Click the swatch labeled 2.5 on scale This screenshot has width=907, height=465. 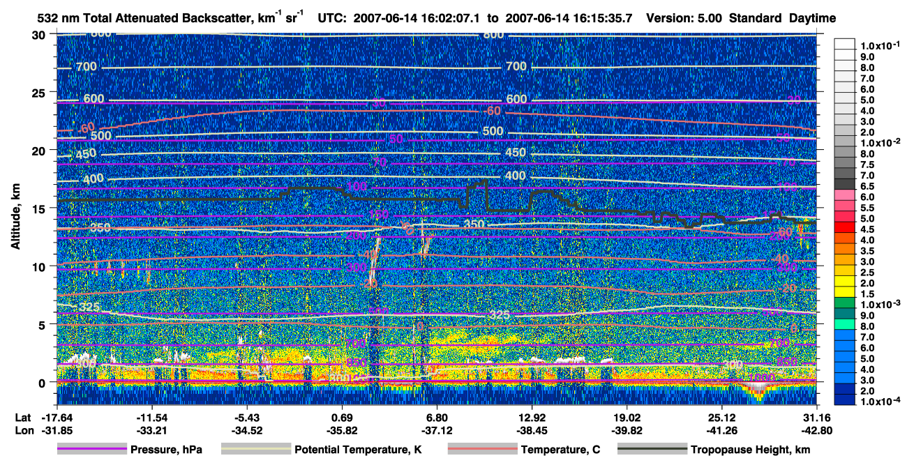pyautogui.click(x=845, y=270)
